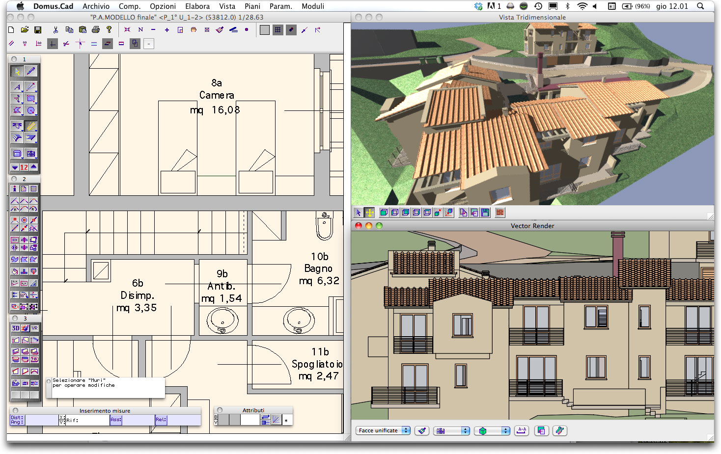The image size is (721, 454).
Task: Click the 3D icon in palette 3
Action: pos(15,328)
